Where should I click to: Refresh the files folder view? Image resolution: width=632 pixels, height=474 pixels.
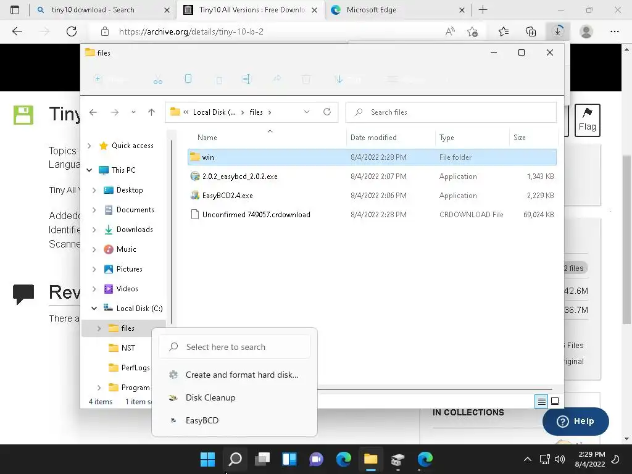[x=327, y=112]
